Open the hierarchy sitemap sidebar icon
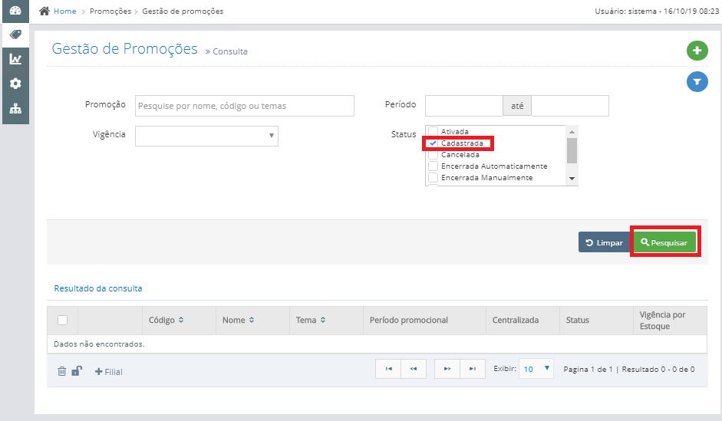Screen dimensions: 722x421 click(x=15, y=109)
